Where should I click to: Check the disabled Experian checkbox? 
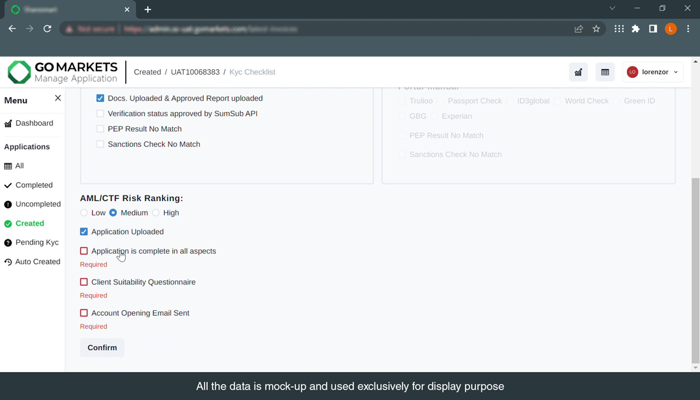coord(434,116)
